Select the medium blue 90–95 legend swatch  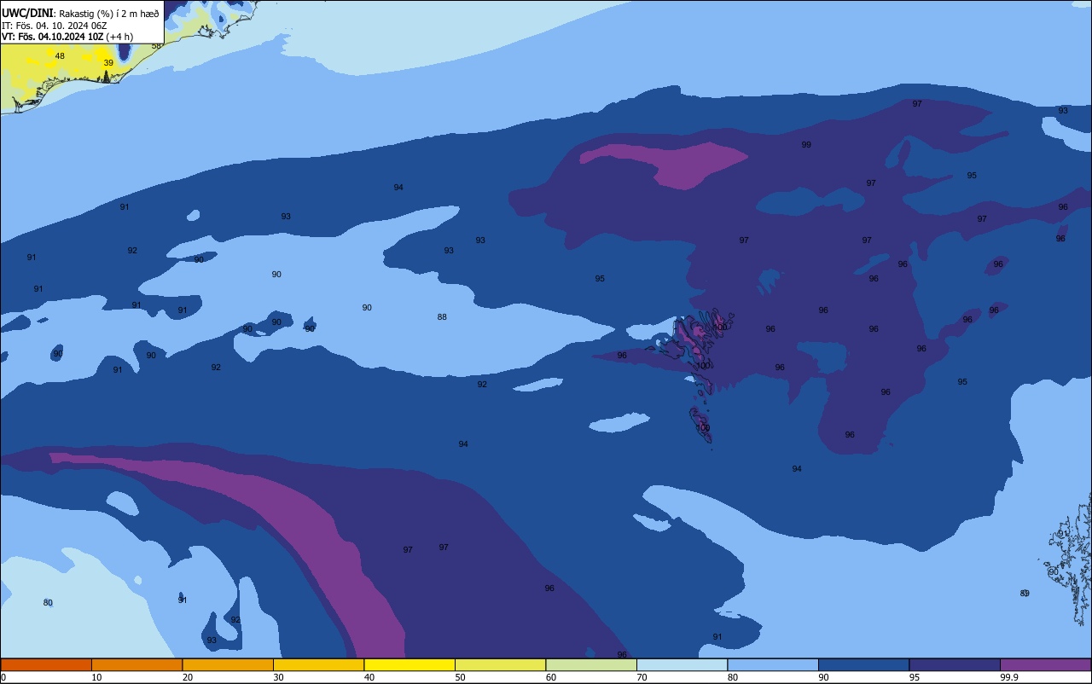tap(863, 664)
